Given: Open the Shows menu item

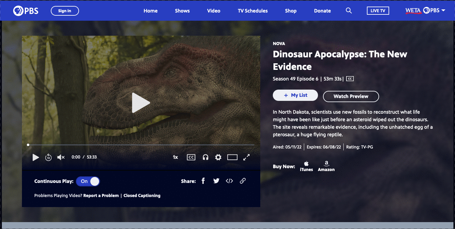Looking at the screenshot, I should pyautogui.click(x=182, y=11).
